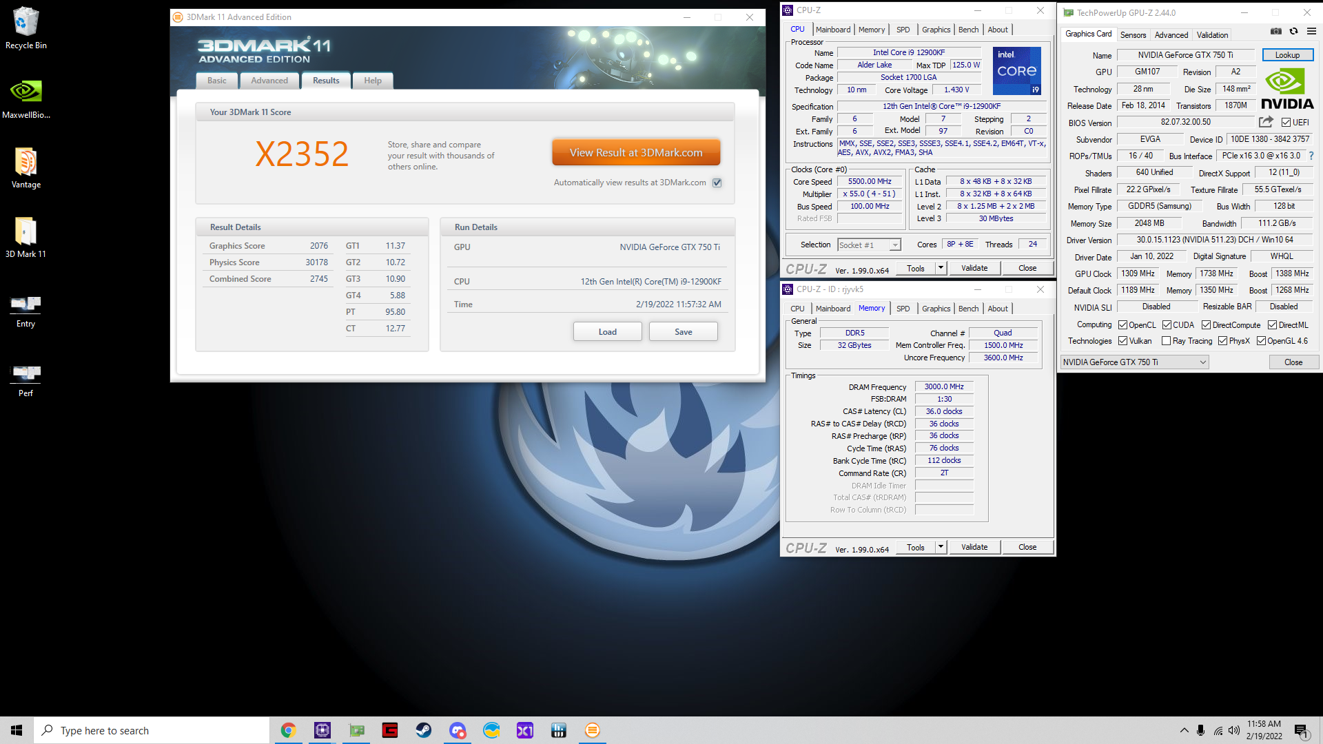
Task: Click the Bus Interface question mark in GPU-Z
Action: point(1311,156)
